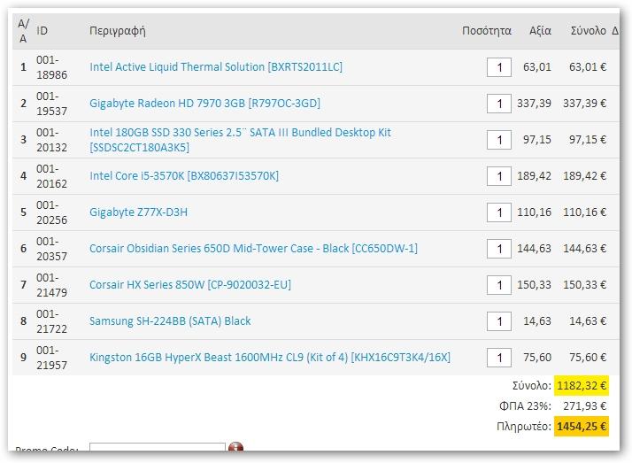Select ID cell 001-21479

point(51,285)
